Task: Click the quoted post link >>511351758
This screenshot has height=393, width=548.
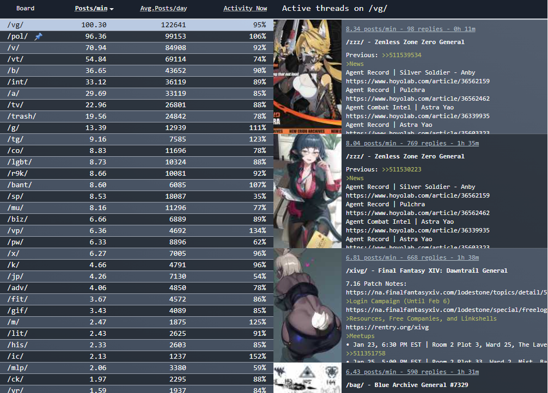Action: click(x=366, y=353)
